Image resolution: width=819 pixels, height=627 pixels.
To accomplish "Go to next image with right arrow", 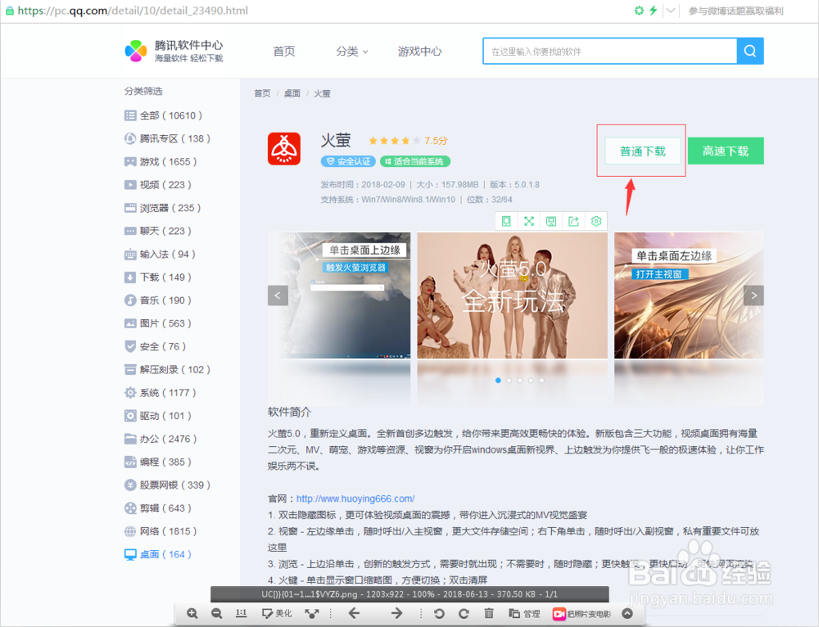I will point(396,613).
